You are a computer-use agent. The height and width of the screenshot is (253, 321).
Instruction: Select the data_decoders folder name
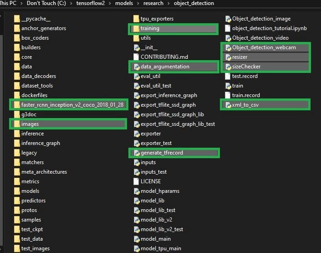point(39,76)
